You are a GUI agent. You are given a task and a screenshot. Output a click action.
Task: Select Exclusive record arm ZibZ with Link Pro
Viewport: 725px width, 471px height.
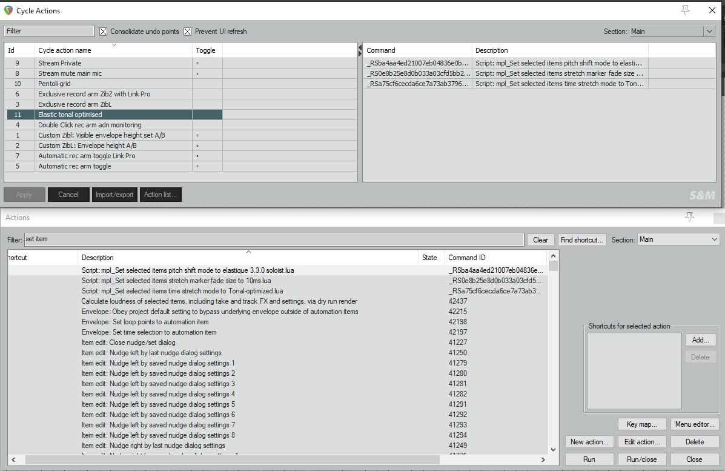pyautogui.click(x=114, y=94)
